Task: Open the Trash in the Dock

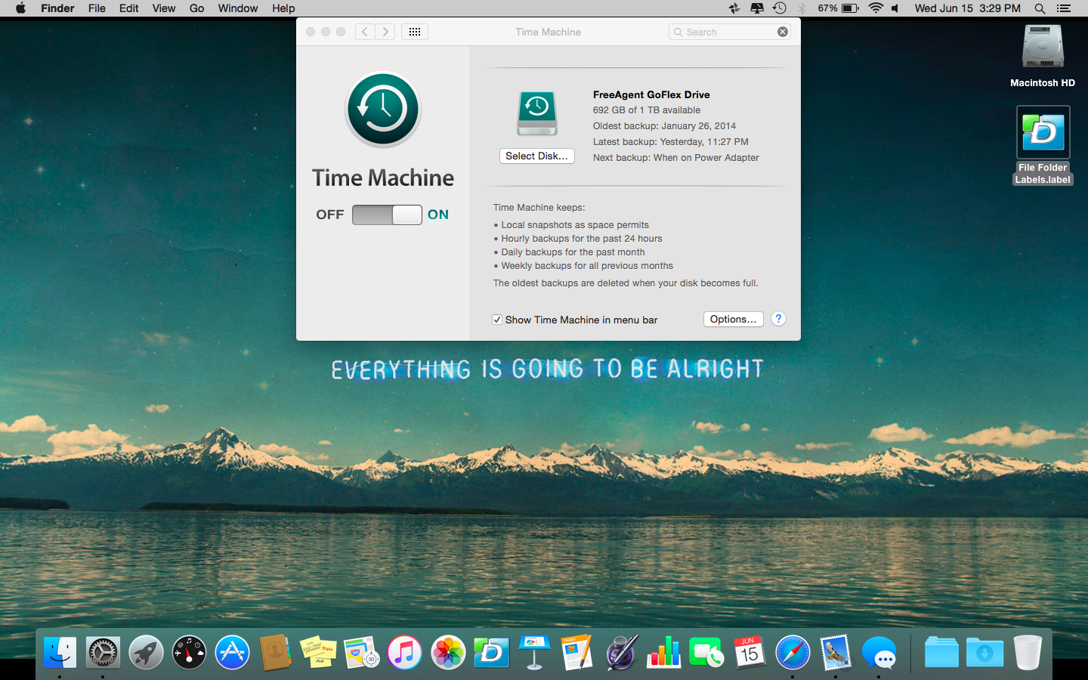Action: (x=1028, y=651)
